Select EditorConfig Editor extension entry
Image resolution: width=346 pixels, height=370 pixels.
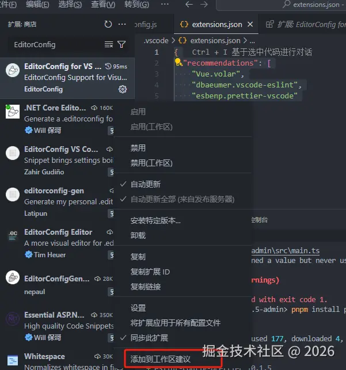pyautogui.click(x=57, y=244)
